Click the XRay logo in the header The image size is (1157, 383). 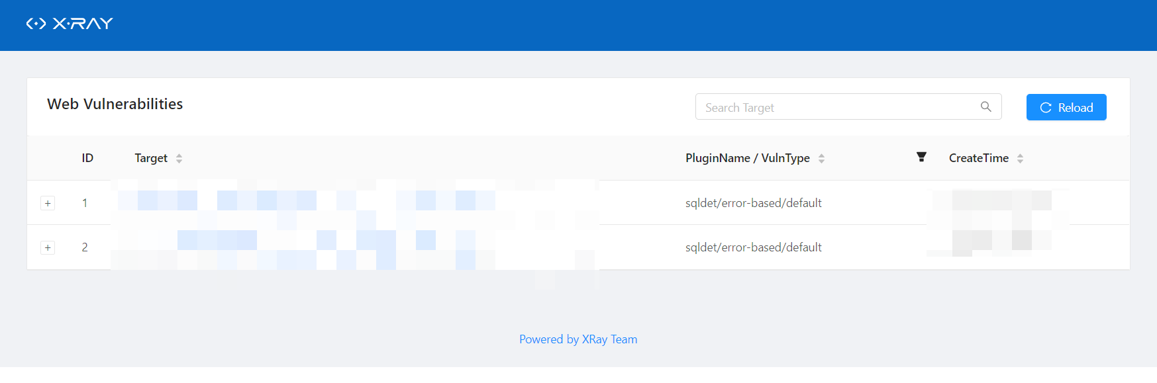pyautogui.click(x=70, y=24)
